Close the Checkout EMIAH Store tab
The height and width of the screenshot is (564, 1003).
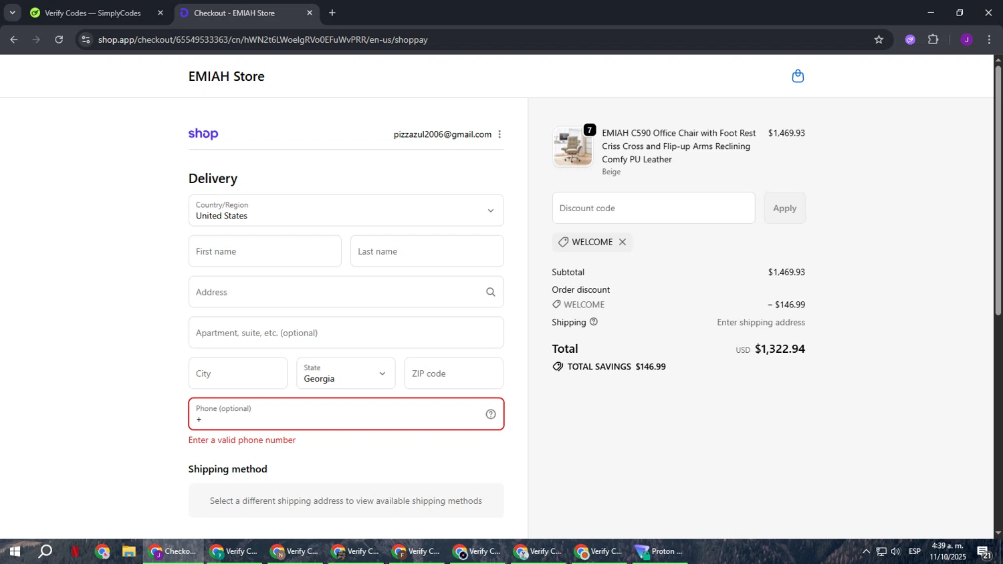pyautogui.click(x=310, y=13)
